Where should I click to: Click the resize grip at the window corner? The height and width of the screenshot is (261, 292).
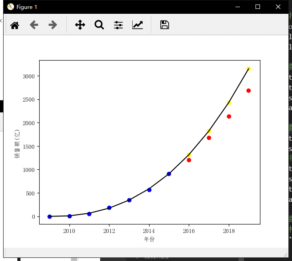[x=285, y=255]
